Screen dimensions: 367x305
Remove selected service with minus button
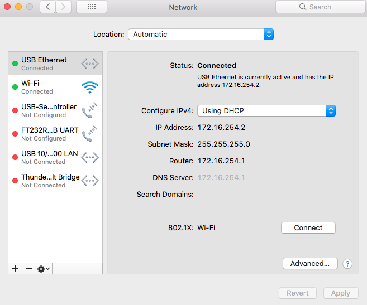coord(29,269)
